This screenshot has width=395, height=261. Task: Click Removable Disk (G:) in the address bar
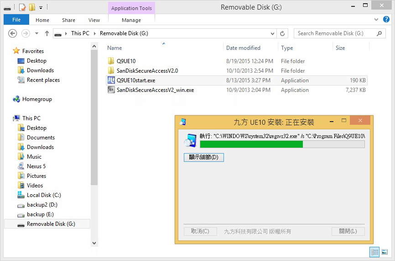coord(124,33)
